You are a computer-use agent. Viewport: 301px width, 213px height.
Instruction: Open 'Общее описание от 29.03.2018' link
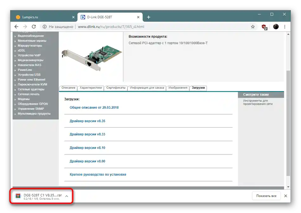(x=94, y=108)
